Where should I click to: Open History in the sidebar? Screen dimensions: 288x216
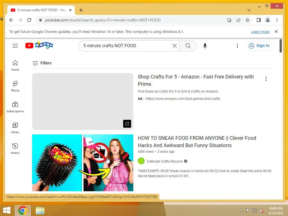(15, 148)
